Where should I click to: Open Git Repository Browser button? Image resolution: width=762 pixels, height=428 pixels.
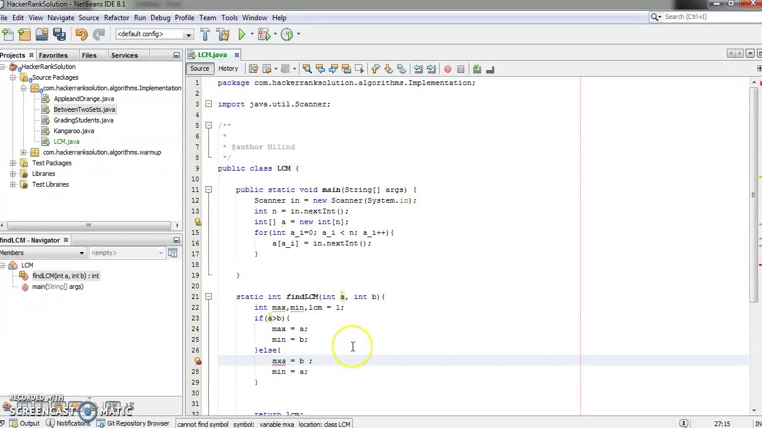[133, 423]
